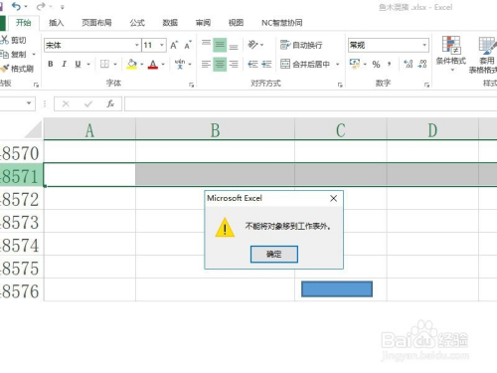Viewport: 497px width, 373px height.
Task: Click inside the formula bar
Action: coord(310,104)
